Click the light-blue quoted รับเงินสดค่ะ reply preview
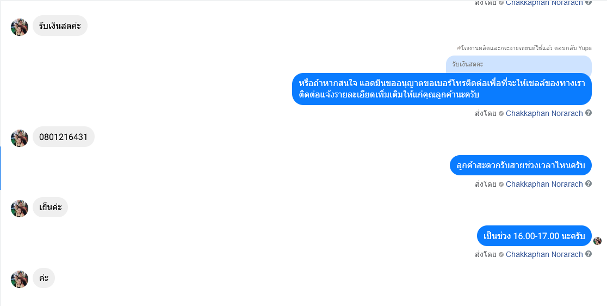Image resolution: width=607 pixels, height=306 pixels. tap(519, 64)
